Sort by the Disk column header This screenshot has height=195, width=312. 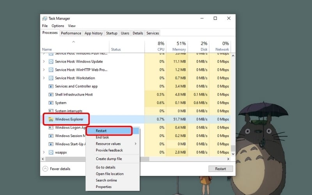click(199, 46)
